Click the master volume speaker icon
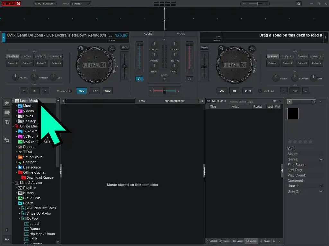329x246 pixels. 244,4
